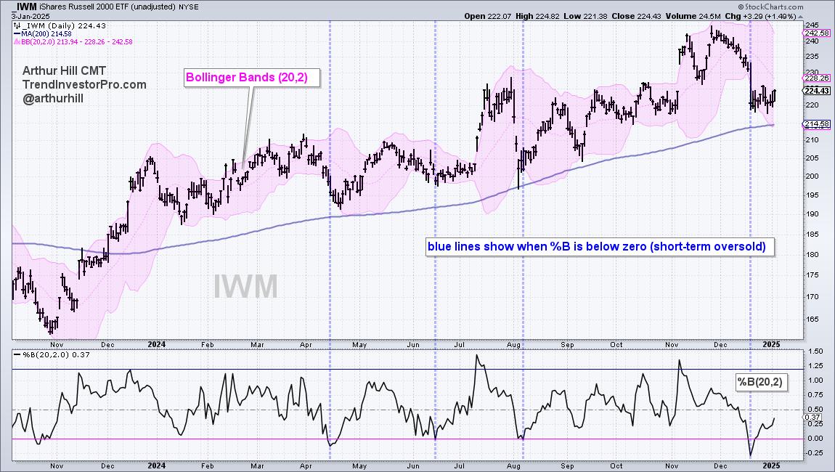Viewport: 835px width, 472px height.
Task: Click the Chg +3.29 (+1.49%) reading
Action: (x=760, y=16)
